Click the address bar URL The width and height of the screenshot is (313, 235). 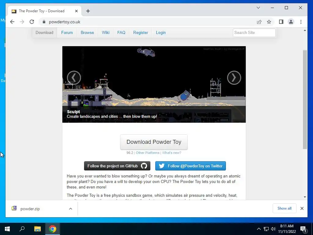tap(64, 22)
